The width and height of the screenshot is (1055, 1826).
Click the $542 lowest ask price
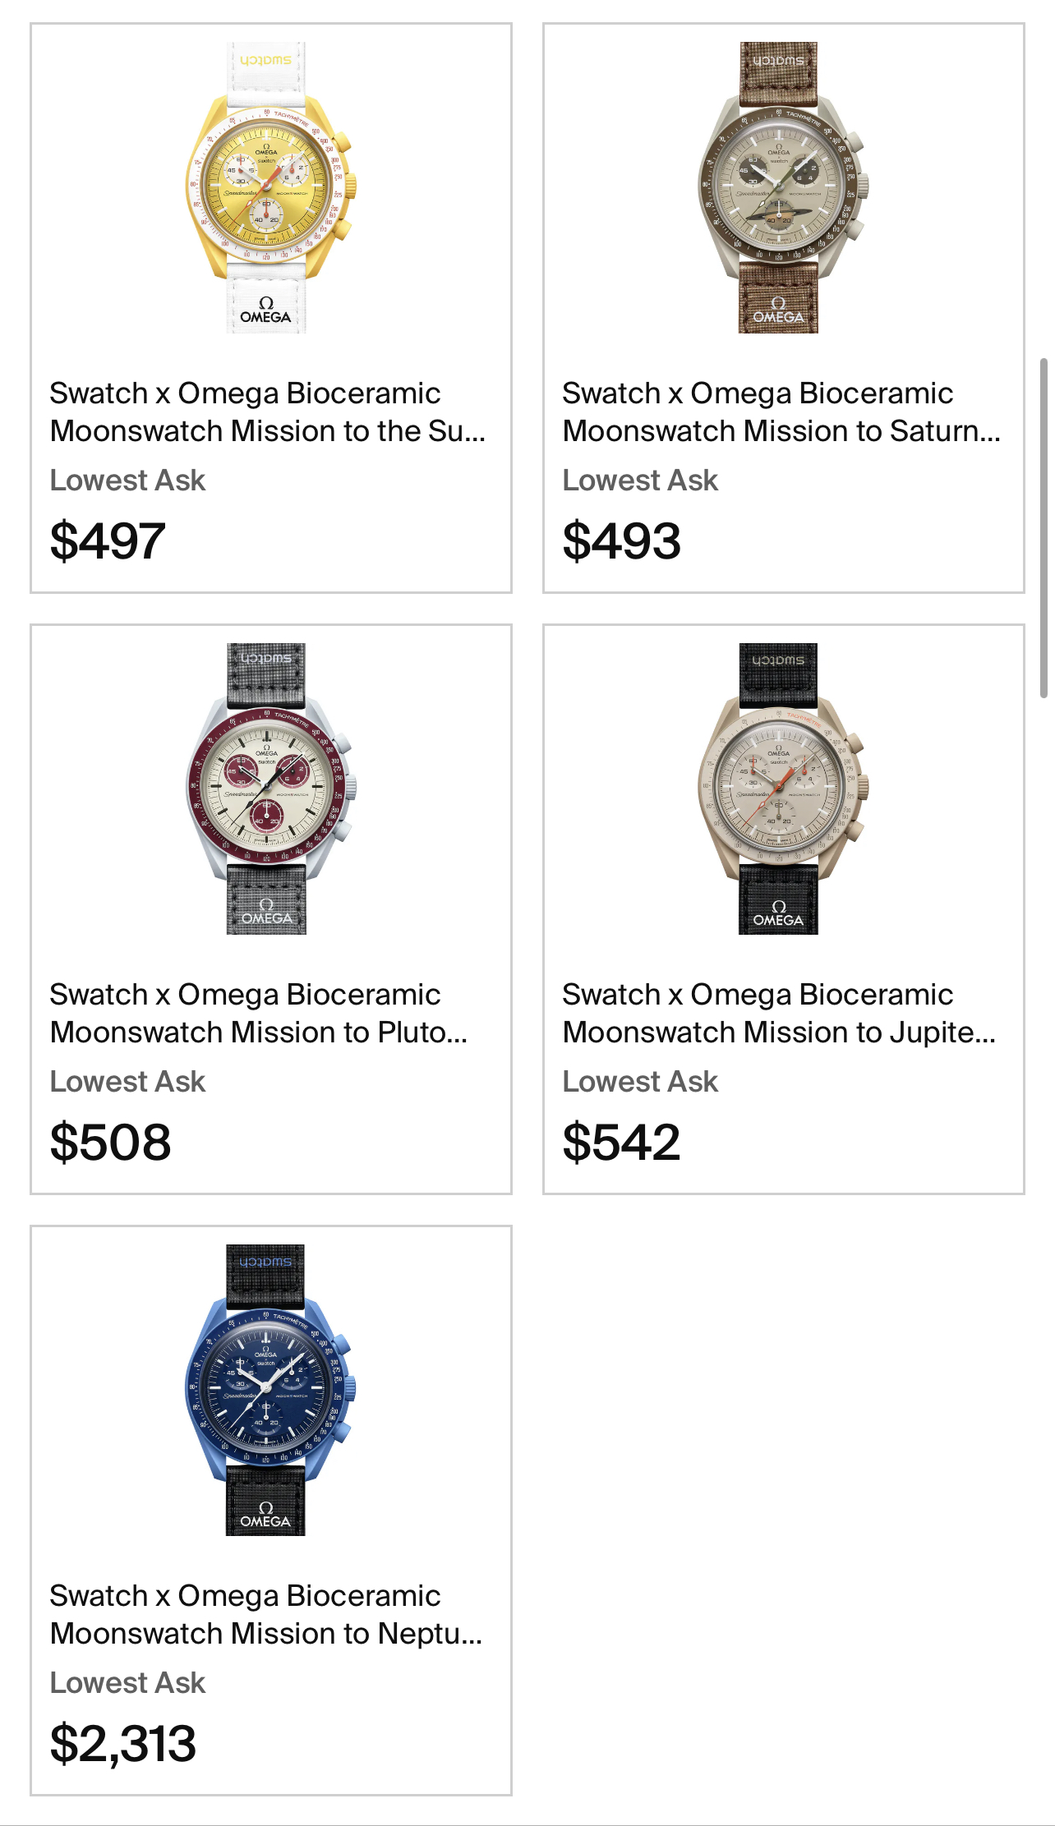coord(621,1143)
